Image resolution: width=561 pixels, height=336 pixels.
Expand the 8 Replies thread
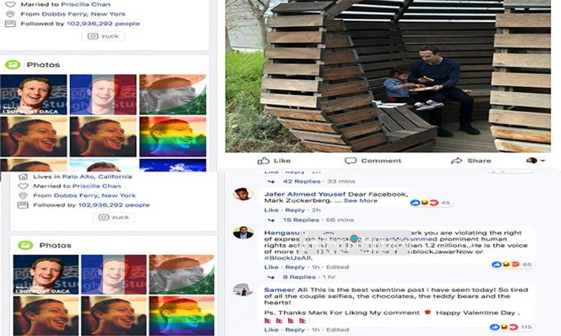point(299,277)
